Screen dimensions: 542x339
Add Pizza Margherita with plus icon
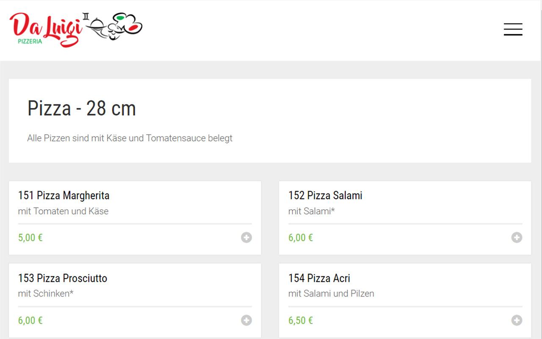click(x=246, y=237)
